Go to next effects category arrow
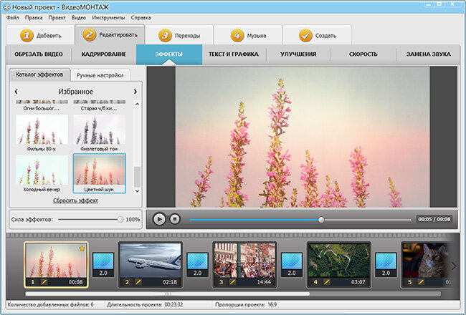The width and height of the screenshot is (466, 315). click(x=135, y=92)
